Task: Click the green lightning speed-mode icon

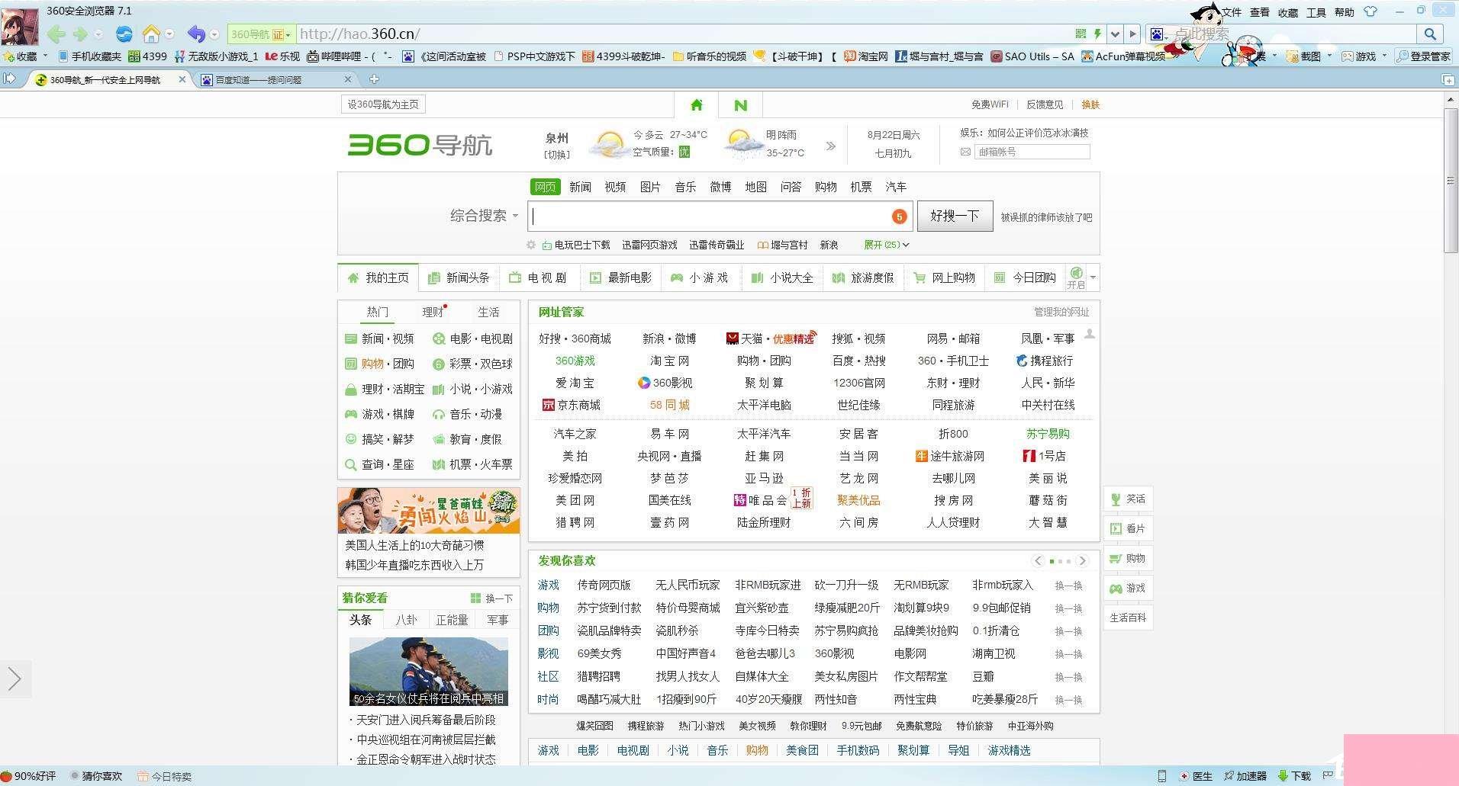Action: tap(1097, 34)
